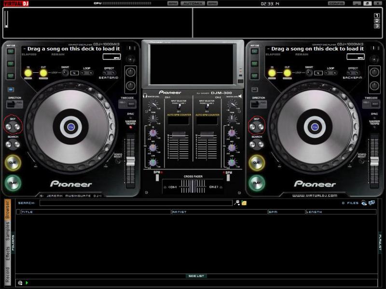Increase loop length on left deck
The width and height of the screenshot is (386, 289).
pos(91,73)
